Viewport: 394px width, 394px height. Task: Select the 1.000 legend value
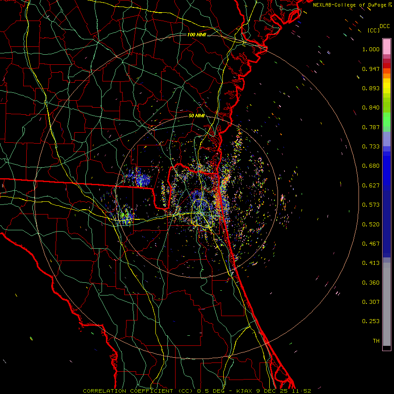coord(371,49)
